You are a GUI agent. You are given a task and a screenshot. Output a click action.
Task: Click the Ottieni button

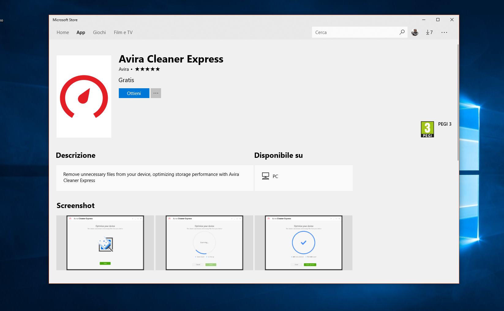point(134,93)
